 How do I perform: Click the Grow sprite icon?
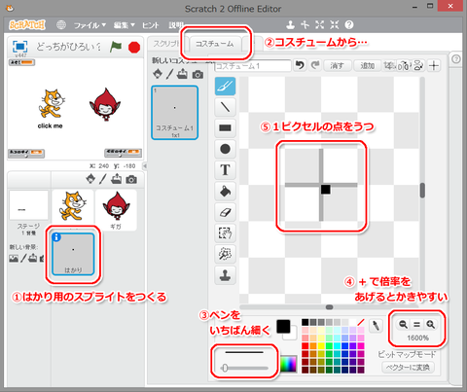[x=319, y=24]
